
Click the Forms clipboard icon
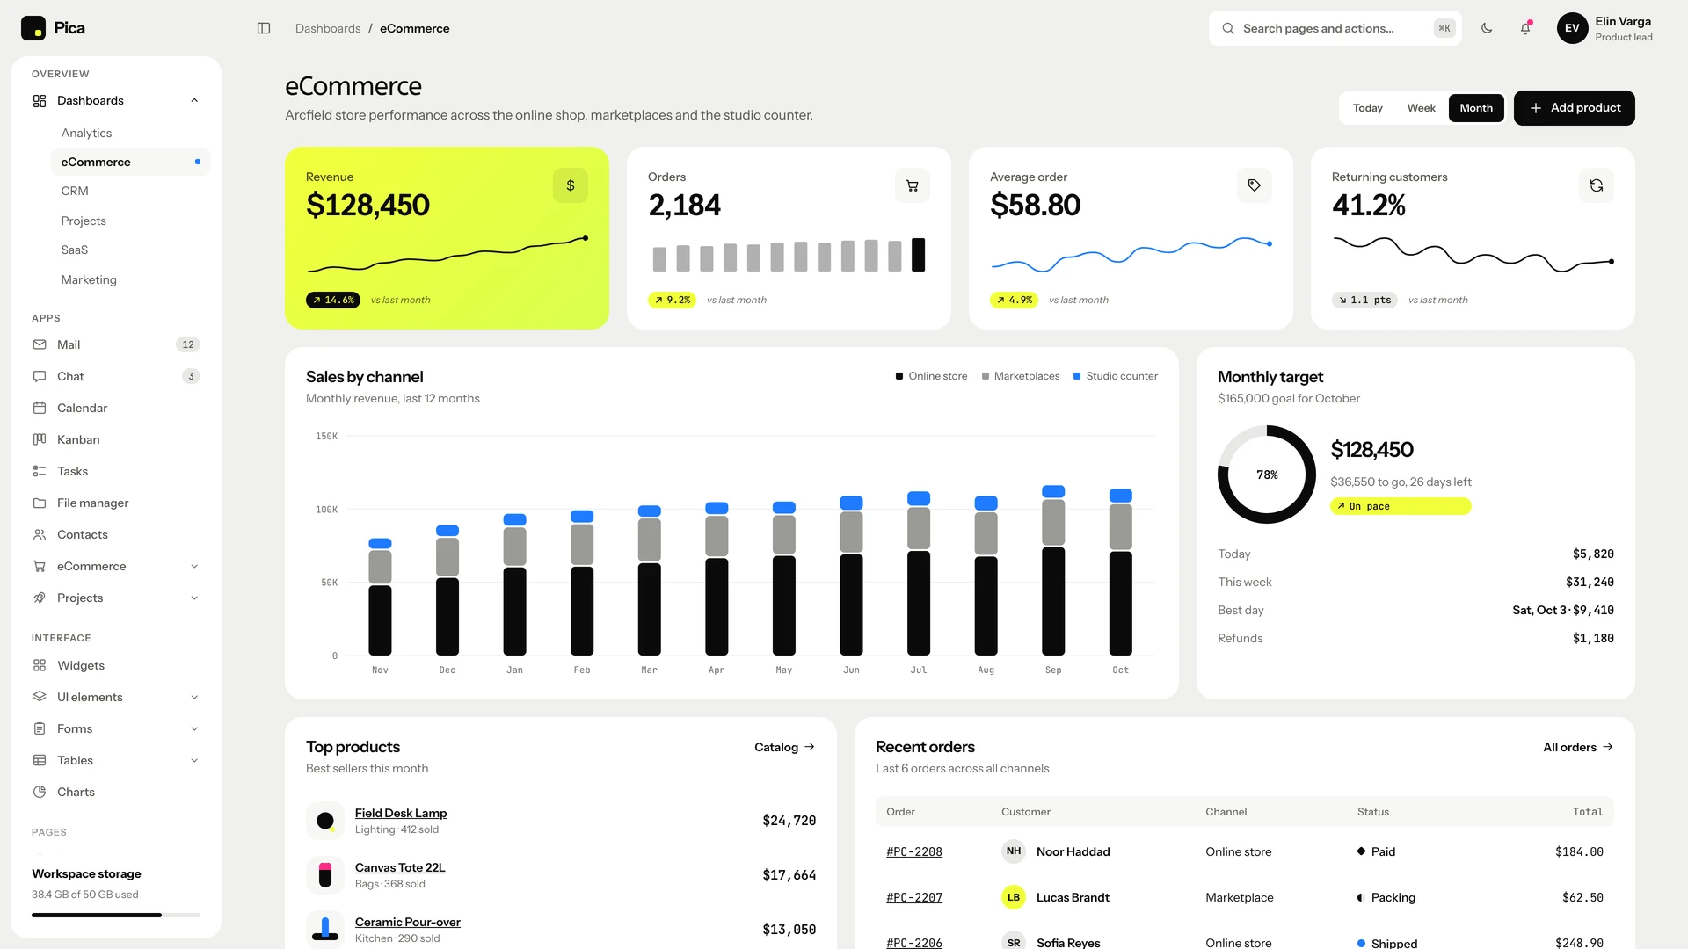(x=40, y=728)
